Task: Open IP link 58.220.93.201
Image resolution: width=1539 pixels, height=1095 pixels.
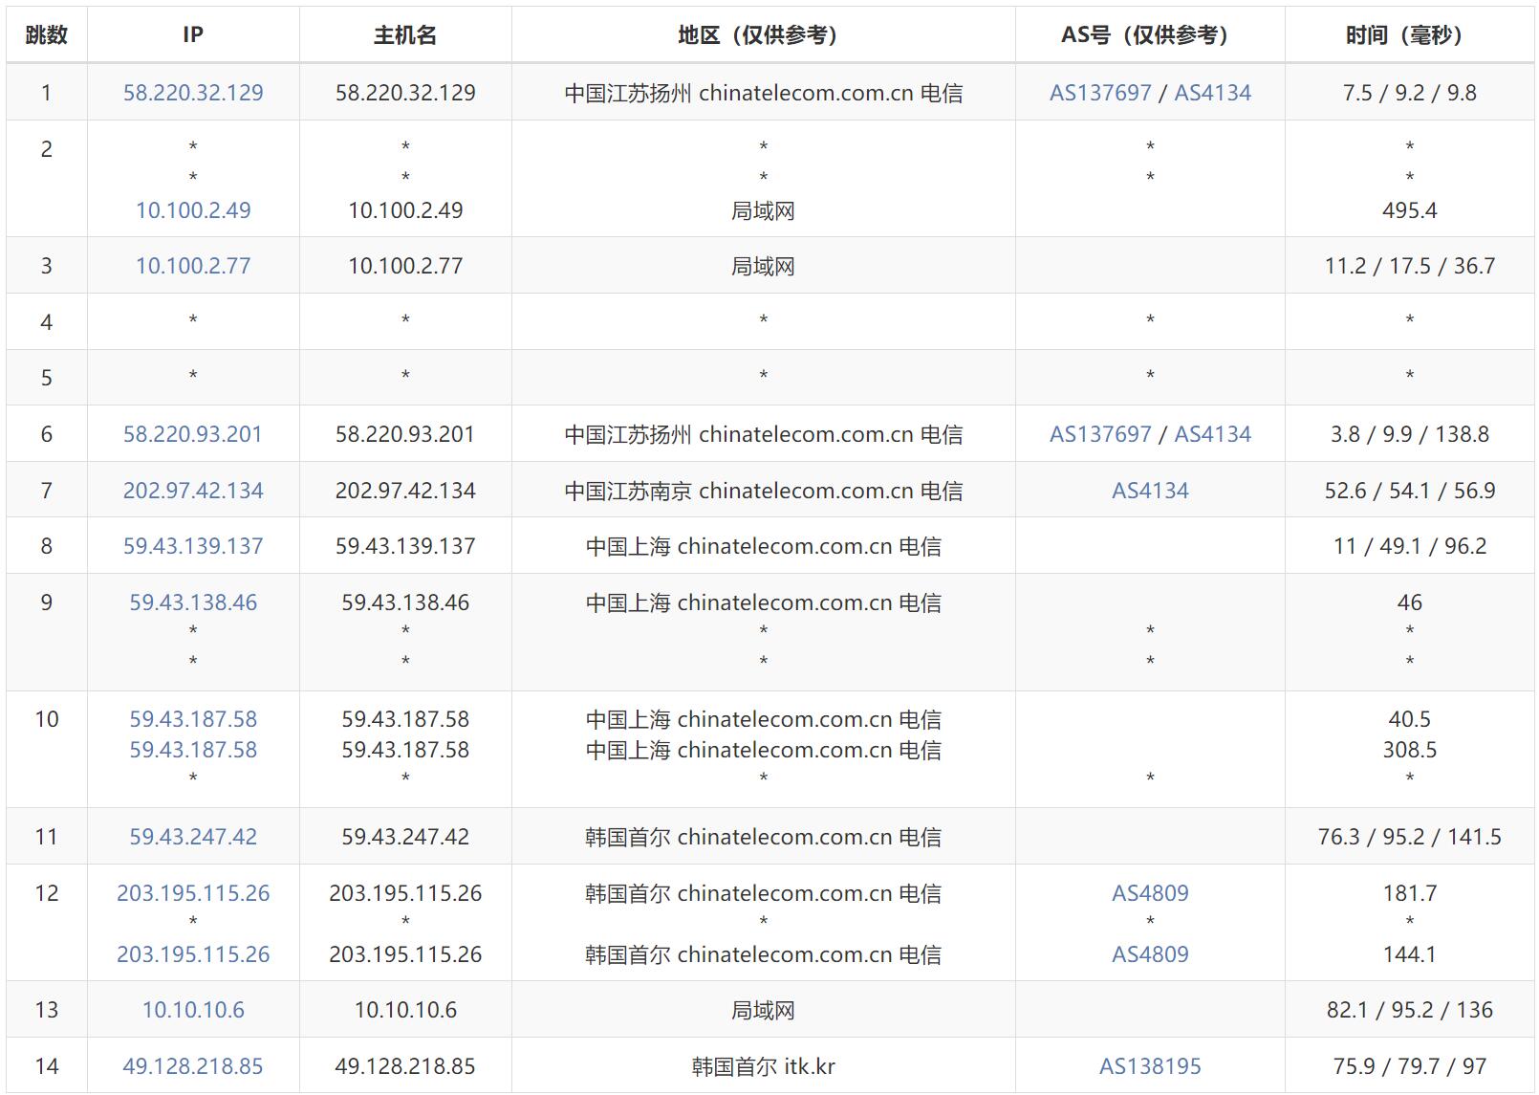Action: [193, 434]
